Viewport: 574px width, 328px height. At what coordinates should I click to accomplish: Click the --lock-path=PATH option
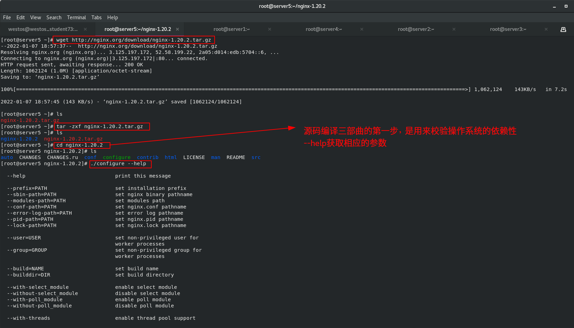tap(32, 225)
